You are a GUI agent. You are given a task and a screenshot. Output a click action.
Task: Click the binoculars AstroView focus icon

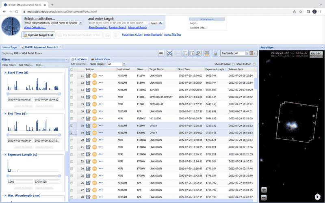(x=169, y=53)
